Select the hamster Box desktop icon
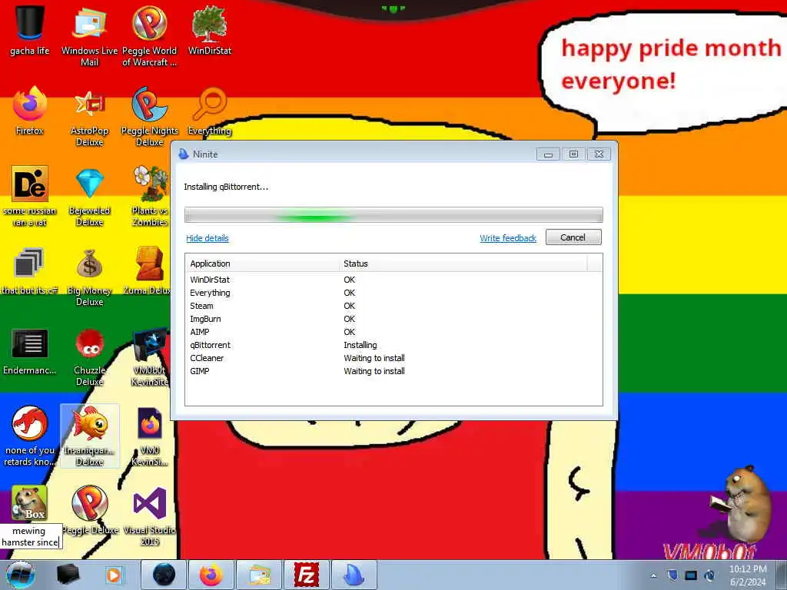787x590 pixels. [x=30, y=503]
